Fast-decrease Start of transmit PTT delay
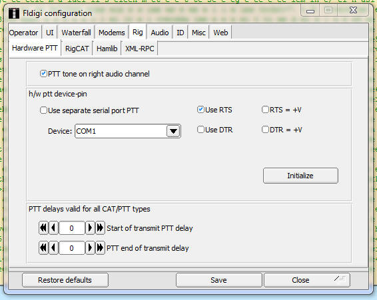The height and width of the screenshot is (300, 377). pos(43,227)
